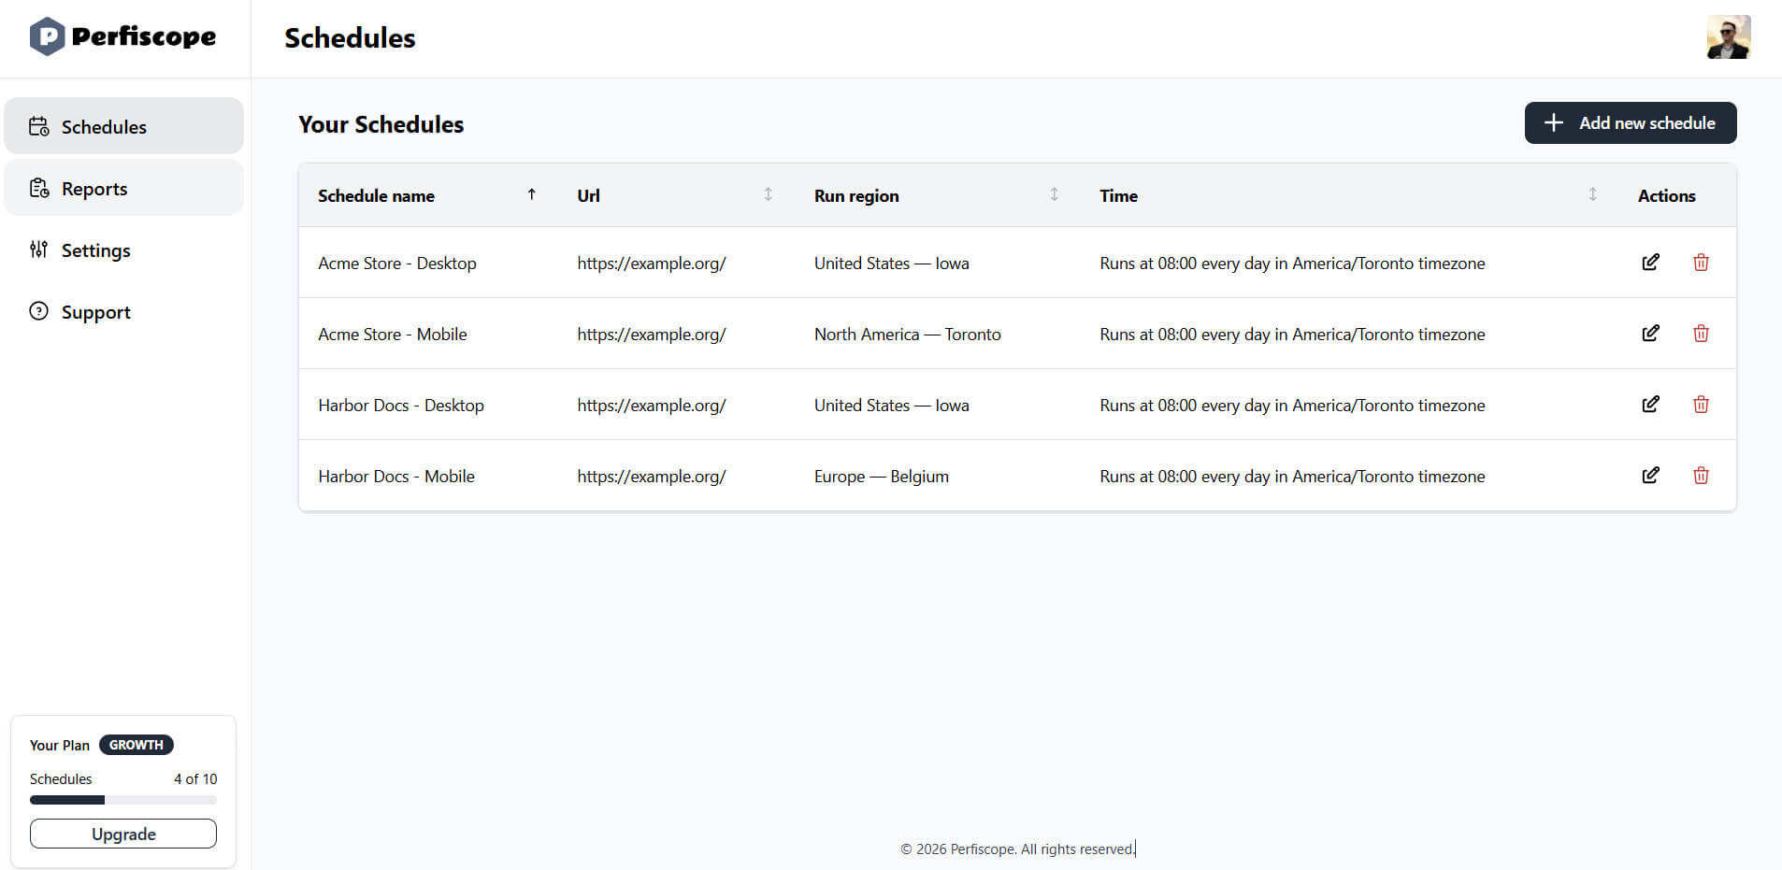Click Europe — Belgium region cell
Viewport: 1782px width, 870px height.
click(882, 477)
